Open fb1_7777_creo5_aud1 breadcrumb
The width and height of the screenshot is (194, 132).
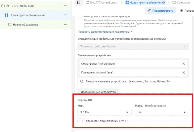[102, 2]
